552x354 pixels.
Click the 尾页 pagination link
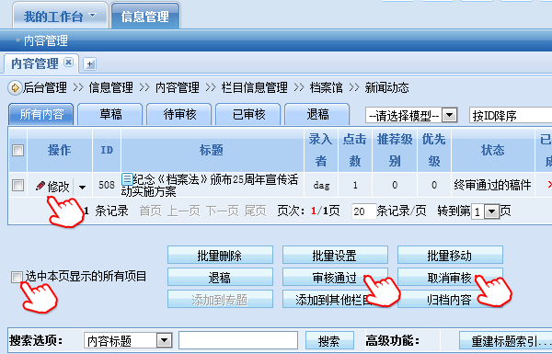[x=255, y=211]
